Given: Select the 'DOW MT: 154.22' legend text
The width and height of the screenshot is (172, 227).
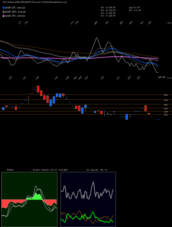Looking at the screenshot, I should point(15,12).
